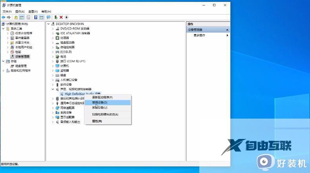Choose 更新驱动程序(P) in context menu

pos(108,97)
